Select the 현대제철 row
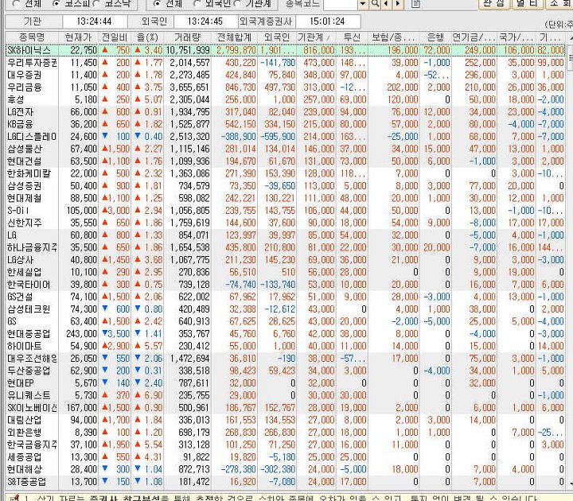The image size is (573, 501). coord(286,198)
